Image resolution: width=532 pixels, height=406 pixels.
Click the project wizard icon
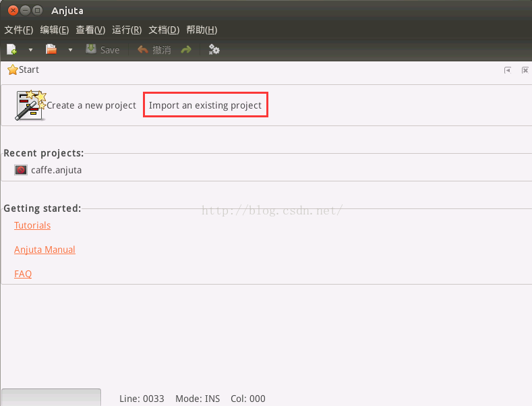tap(30, 105)
